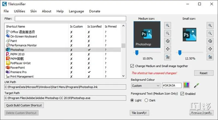Click the TileIconifier title bar app icon

[x=4, y=4]
